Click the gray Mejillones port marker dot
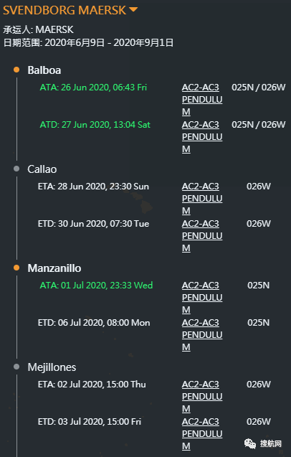291x457 pixels. point(16,367)
